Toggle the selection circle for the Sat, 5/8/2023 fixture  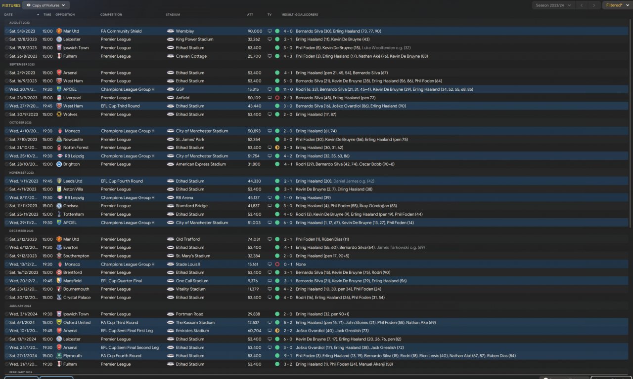(x=7, y=31)
